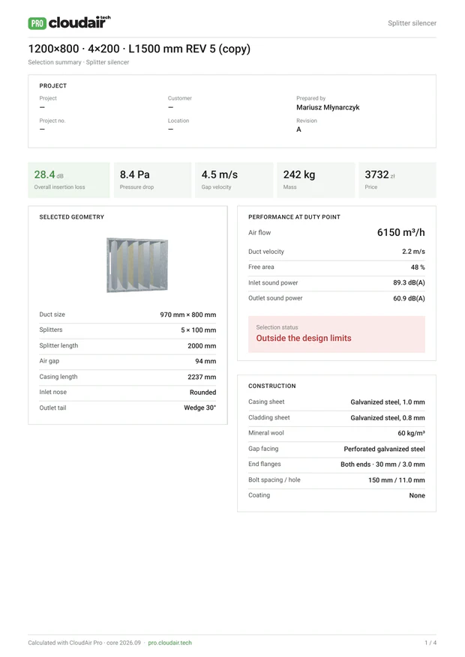Select 'Mariusz Młynarczyk' prepared by name

point(328,107)
